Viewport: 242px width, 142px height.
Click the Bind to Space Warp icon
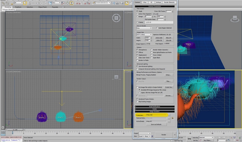point(12,3)
